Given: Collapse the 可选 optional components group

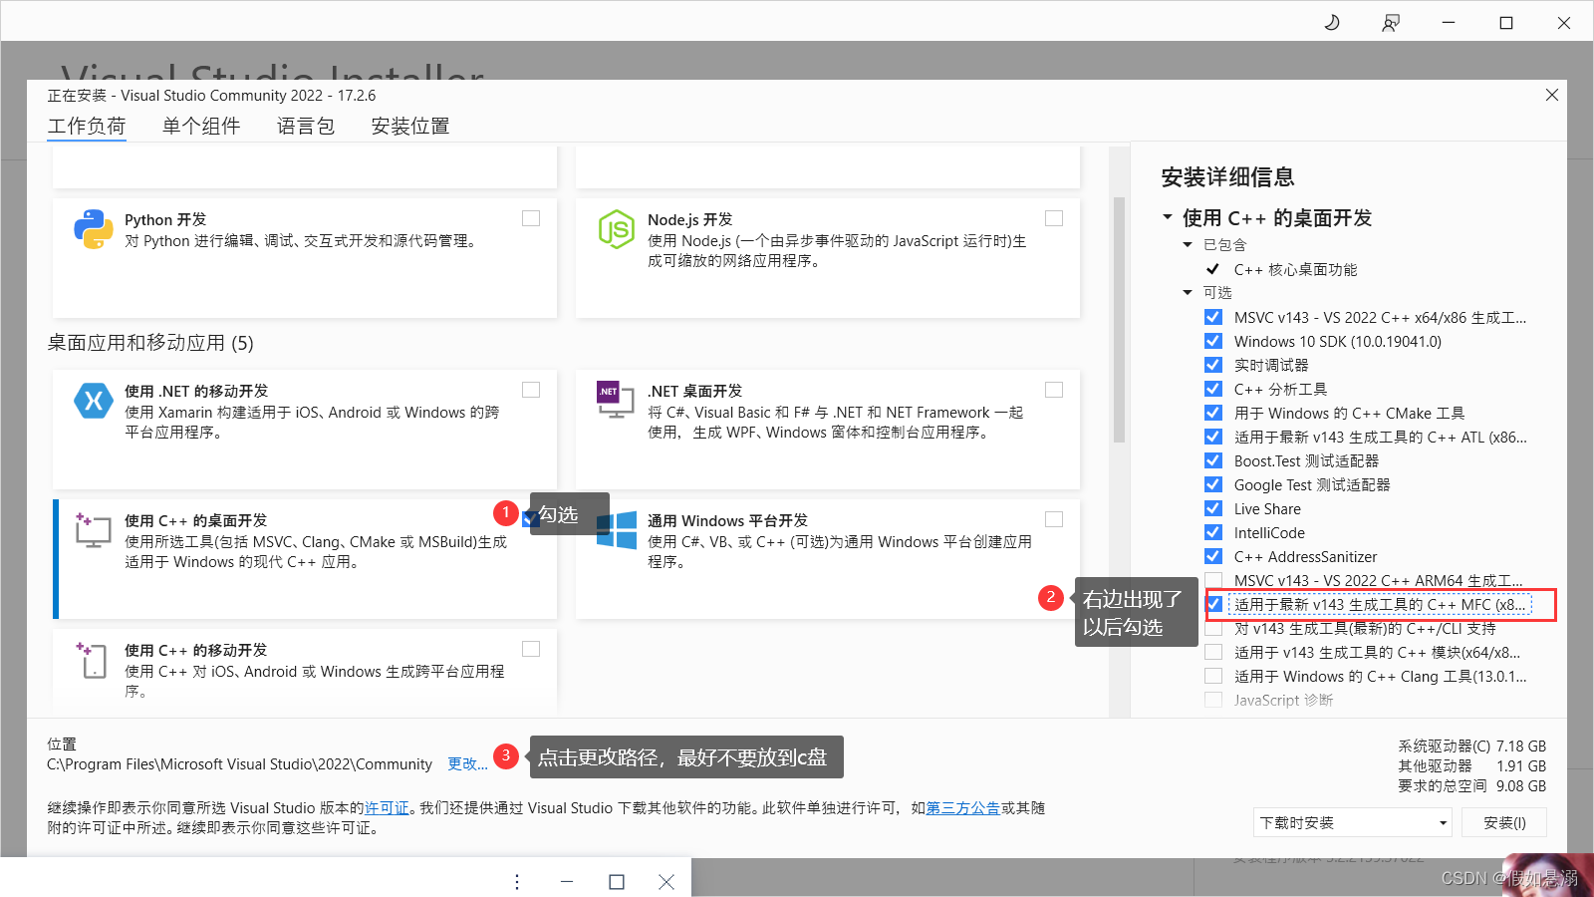Looking at the screenshot, I should pos(1188,293).
